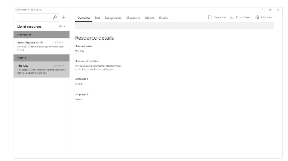The image size is (288, 161).
Task: Click the Duplicate page icon
Action: [209, 17]
